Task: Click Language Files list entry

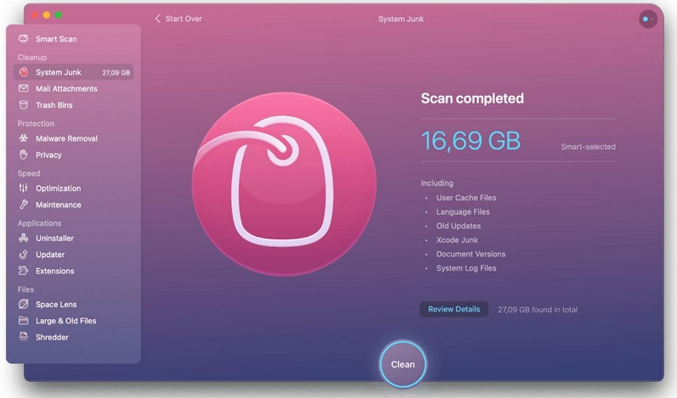Action: click(463, 211)
